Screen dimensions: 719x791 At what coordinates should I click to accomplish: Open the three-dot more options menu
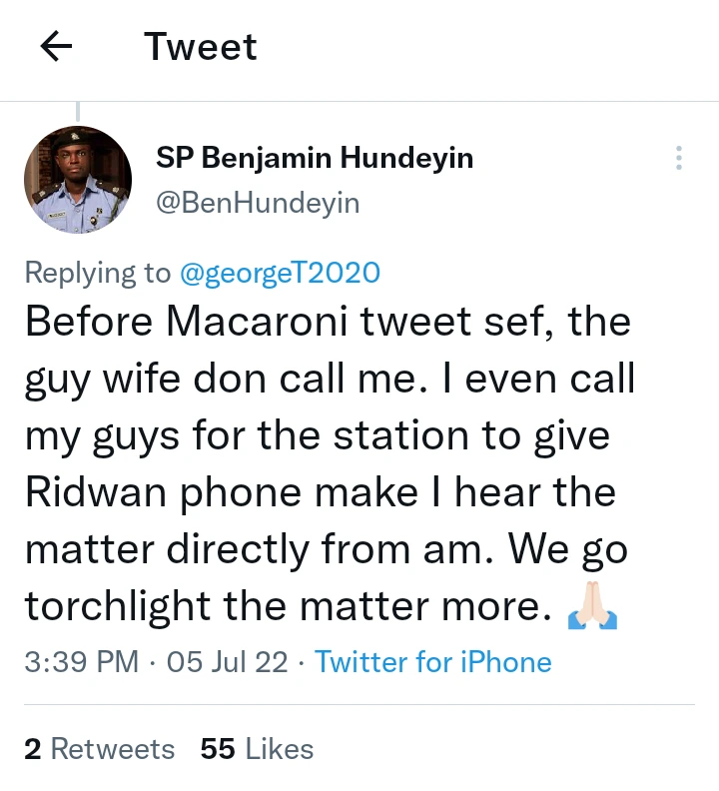[679, 158]
